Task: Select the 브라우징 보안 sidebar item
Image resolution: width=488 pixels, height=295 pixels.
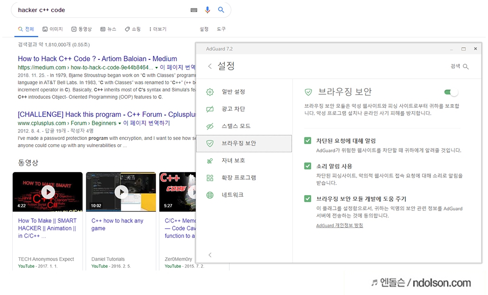Action: point(244,143)
